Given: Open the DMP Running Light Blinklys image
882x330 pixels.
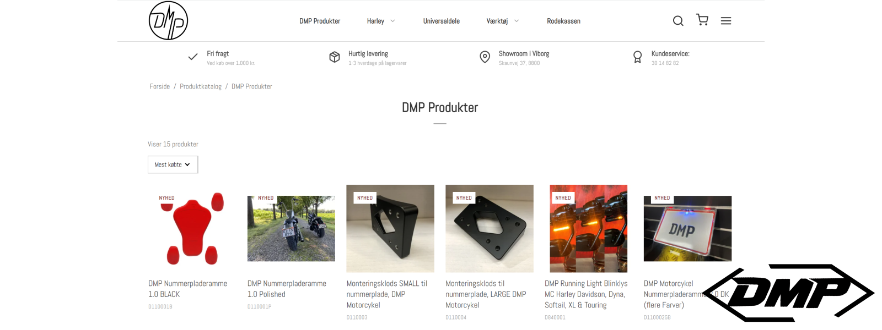Looking at the screenshot, I should [589, 229].
